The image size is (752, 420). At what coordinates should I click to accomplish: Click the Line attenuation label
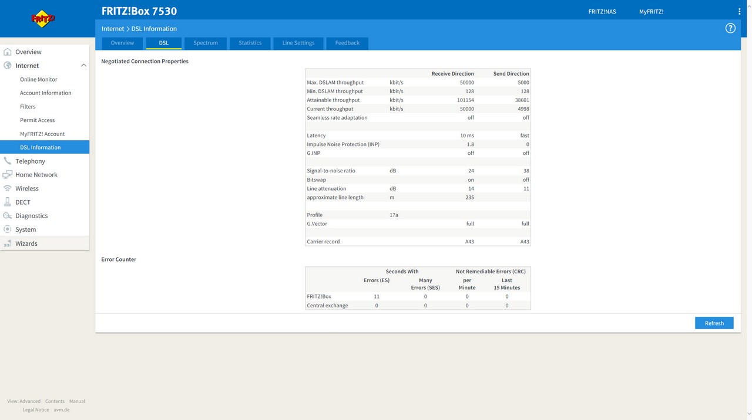click(327, 189)
